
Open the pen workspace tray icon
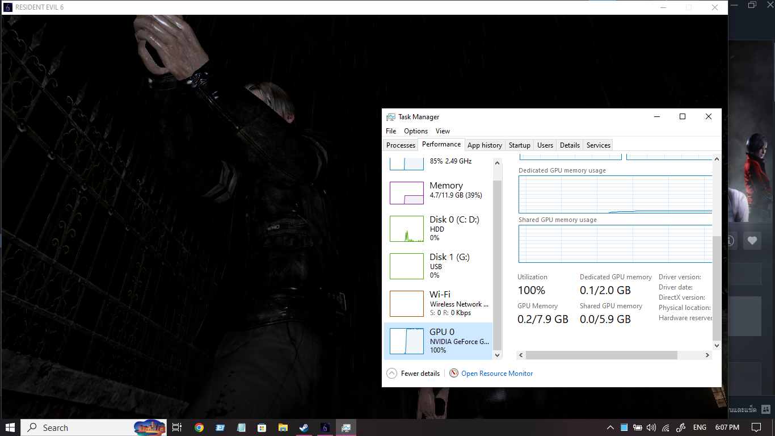point(681,427)
